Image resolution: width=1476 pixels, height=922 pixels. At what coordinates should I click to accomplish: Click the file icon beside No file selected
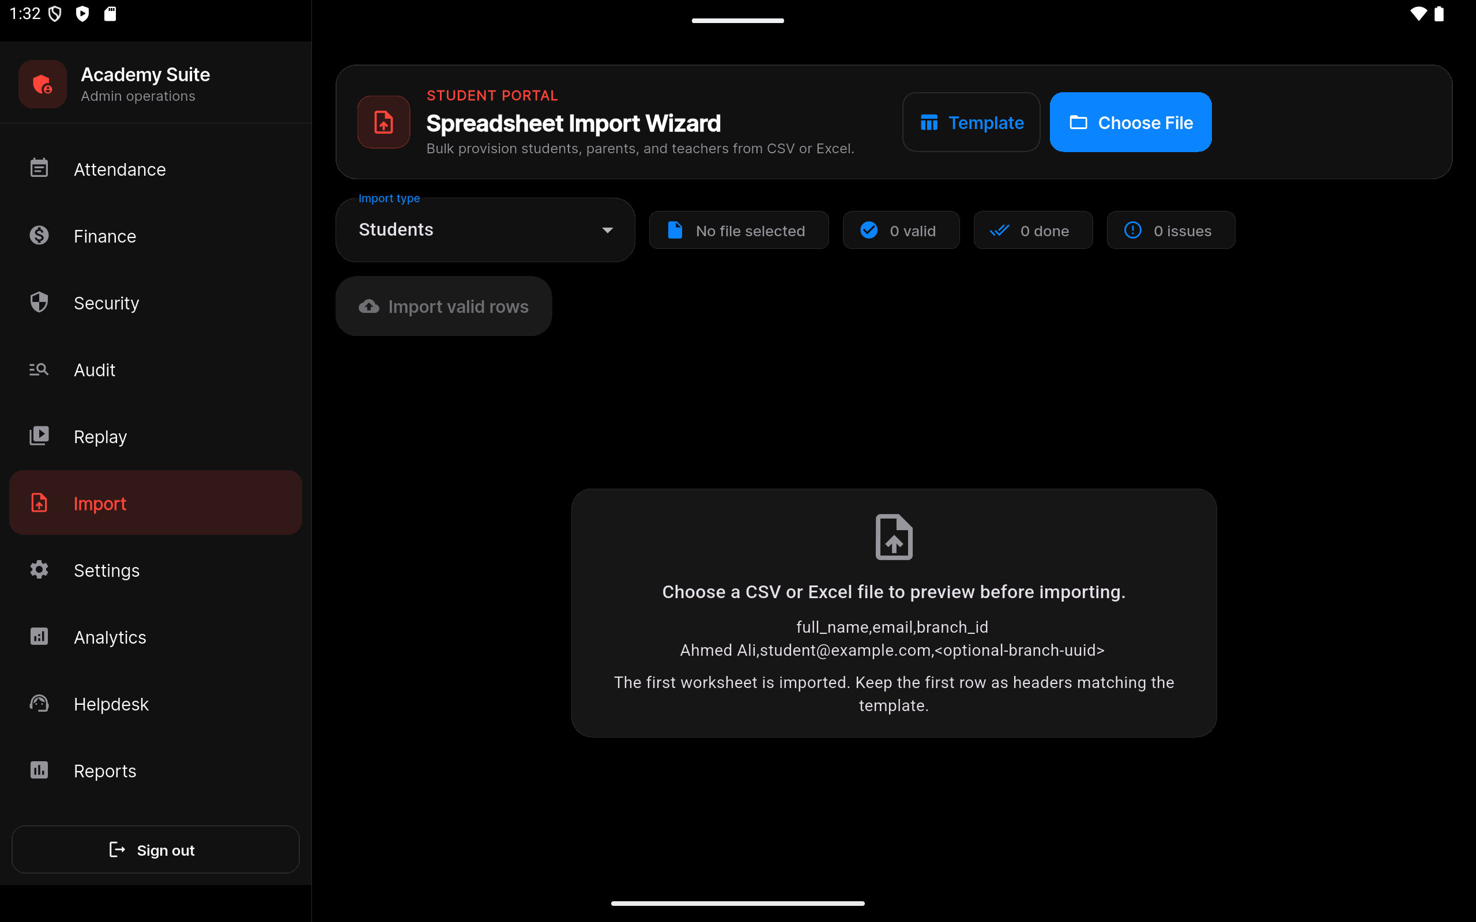[675, 231]
